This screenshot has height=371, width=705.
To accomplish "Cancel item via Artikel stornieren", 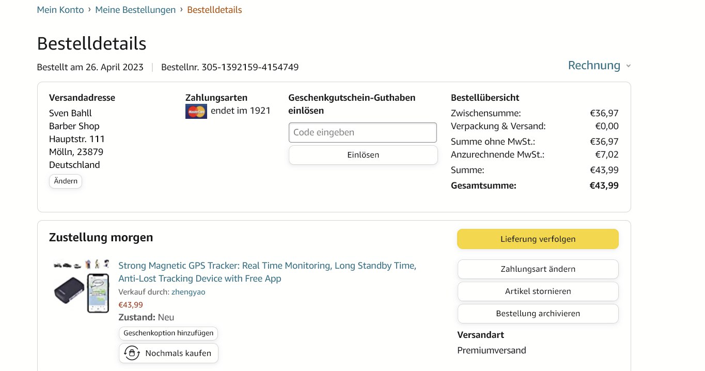I will click(538, 291).
